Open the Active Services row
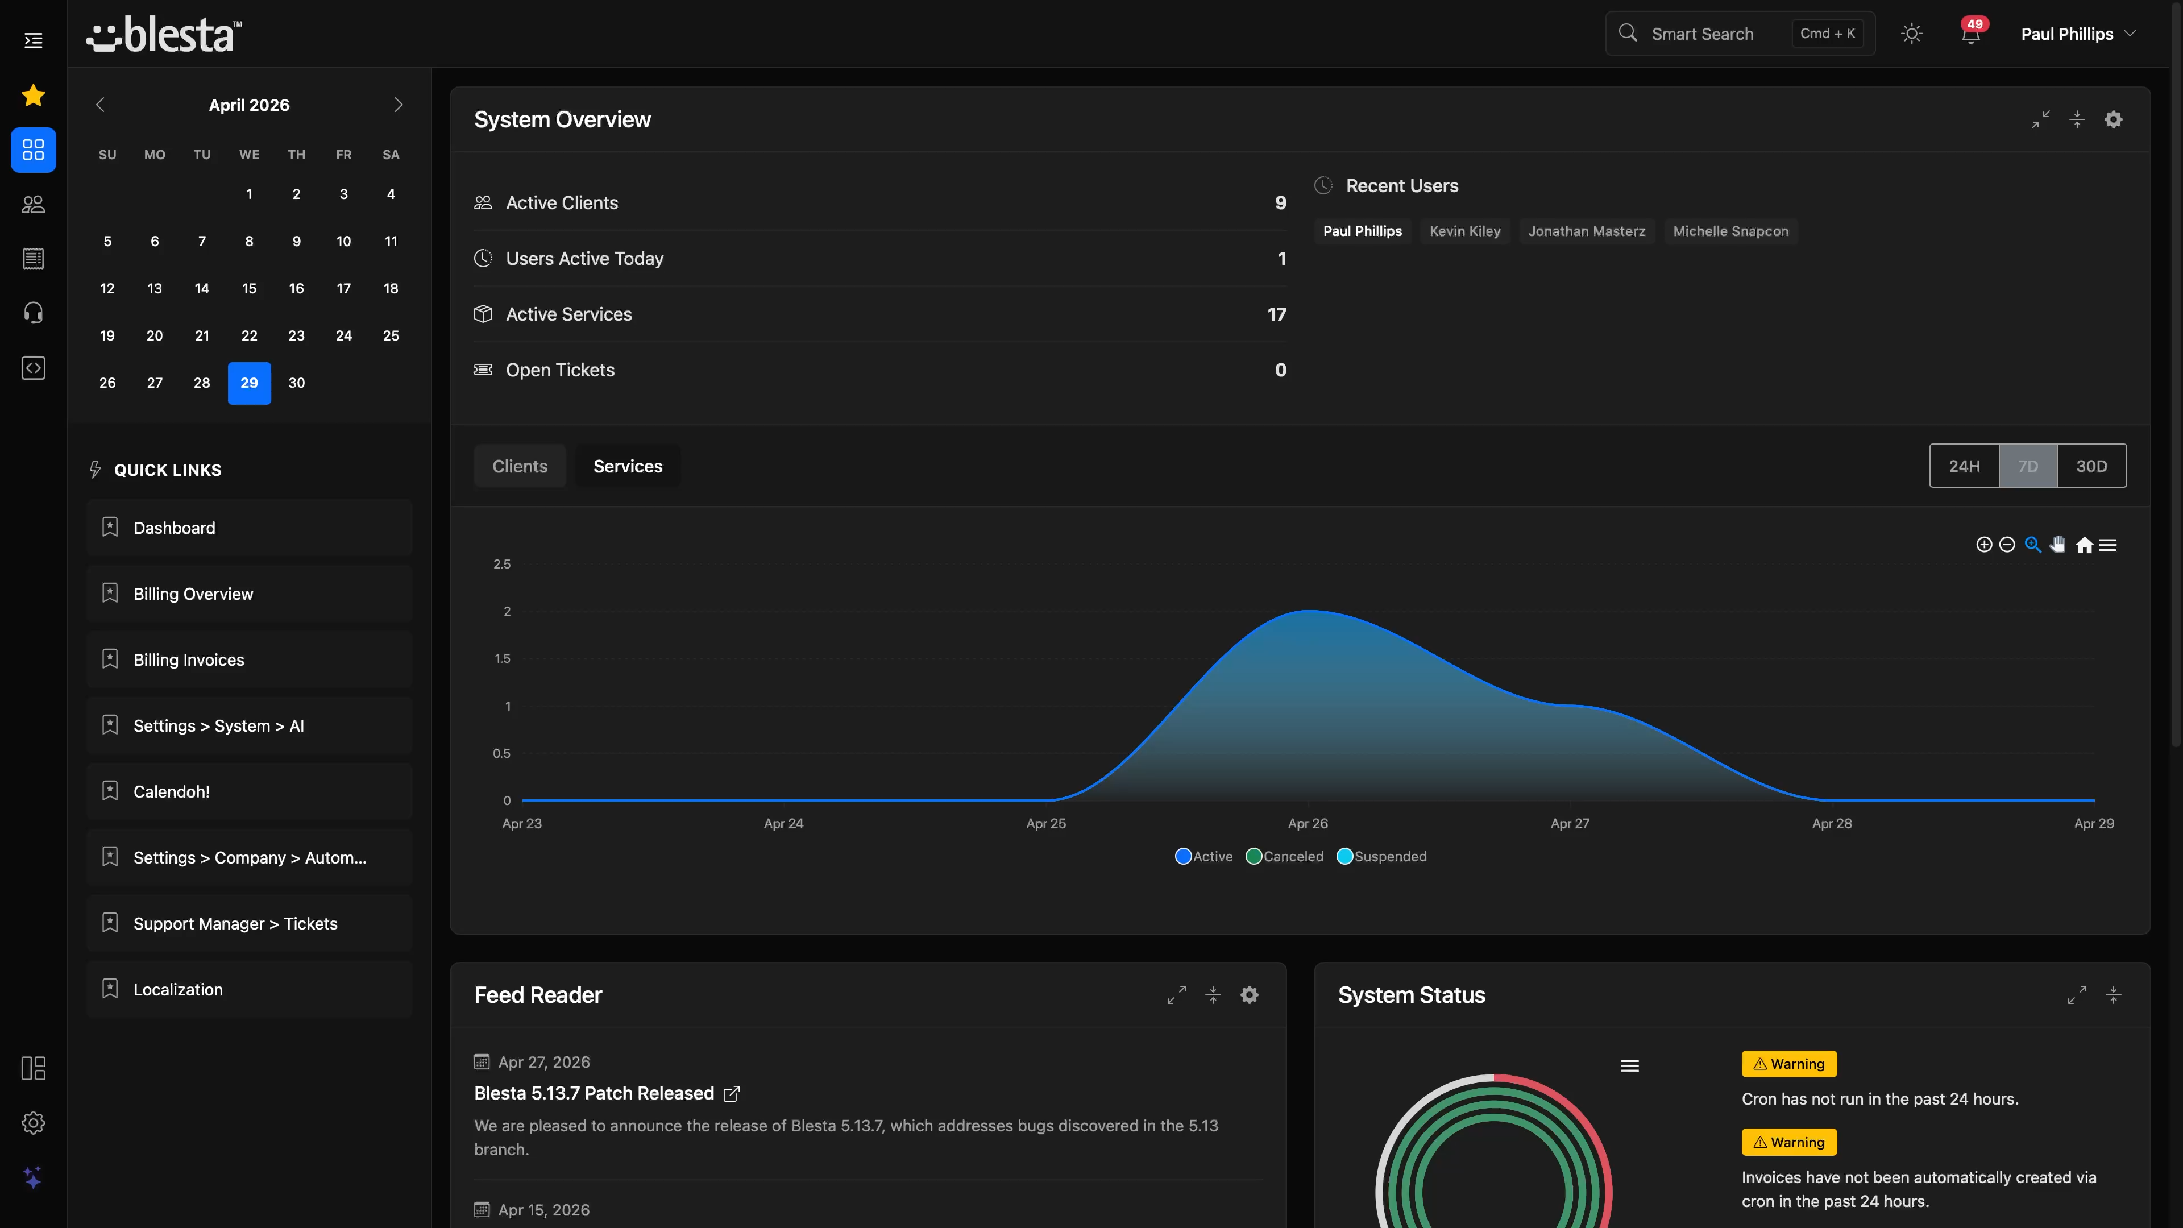 (881, 314)
